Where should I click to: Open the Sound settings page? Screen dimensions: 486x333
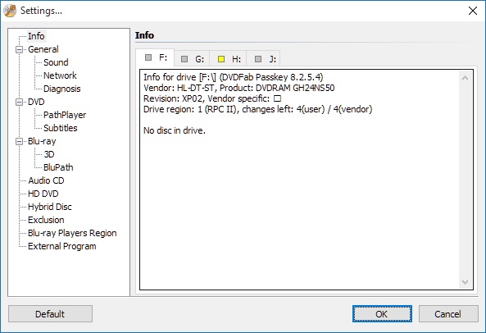pyautogui.click(x=56, y=62)
